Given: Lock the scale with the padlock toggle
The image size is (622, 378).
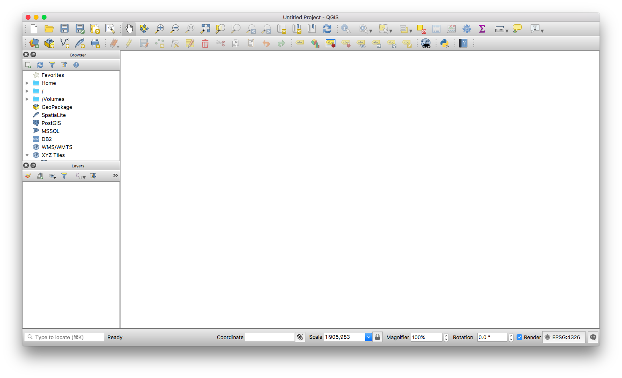Looking at the screenshot, I should coord(377,337).
